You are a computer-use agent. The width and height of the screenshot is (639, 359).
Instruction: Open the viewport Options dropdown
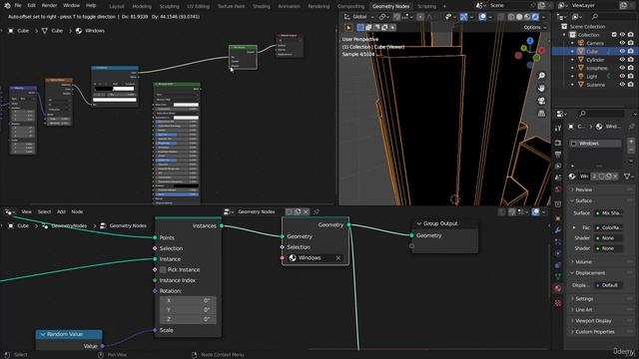click(535, 27)
